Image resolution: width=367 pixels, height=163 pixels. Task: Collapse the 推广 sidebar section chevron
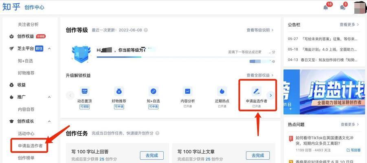(49, 97)
